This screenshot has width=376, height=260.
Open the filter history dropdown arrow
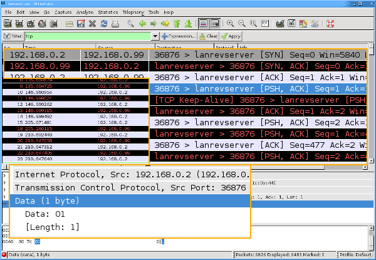[155, 36]
